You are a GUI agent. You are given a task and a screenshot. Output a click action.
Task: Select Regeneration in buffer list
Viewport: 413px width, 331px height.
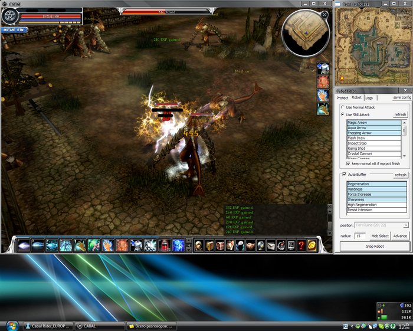click(x=376, y=184)
